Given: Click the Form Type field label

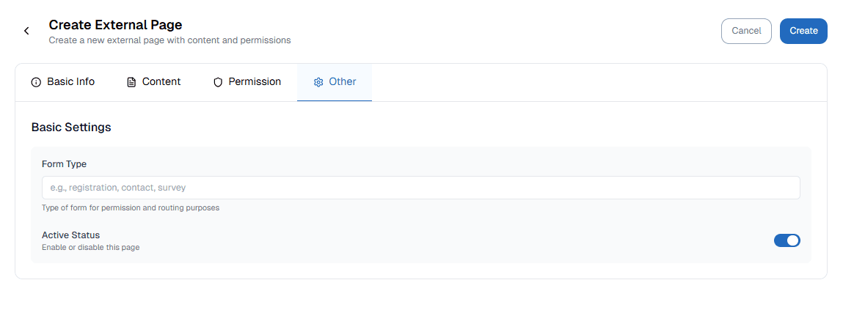Looking at the screenshot, I should click(64, 164).
